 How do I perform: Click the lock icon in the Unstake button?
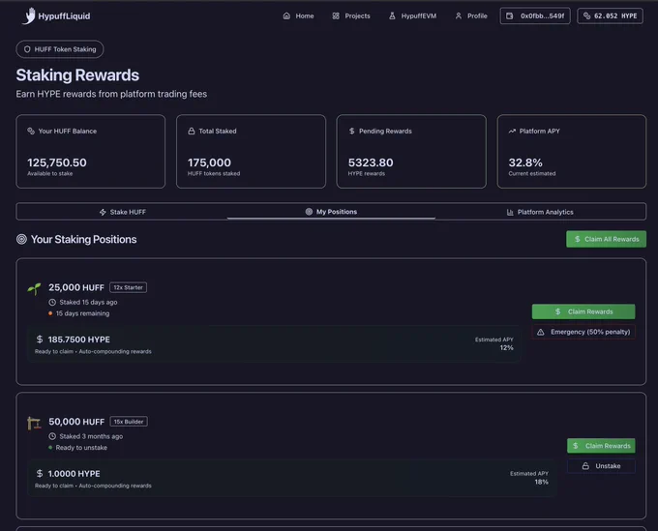coord(585,466)
